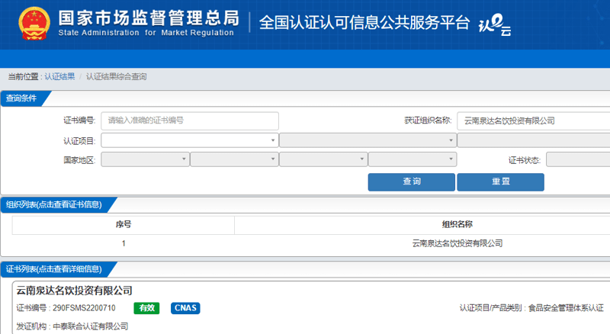Open the first 国家地区 dropdown
Screen dimensions: 610x334
click(x=145, y=159)
